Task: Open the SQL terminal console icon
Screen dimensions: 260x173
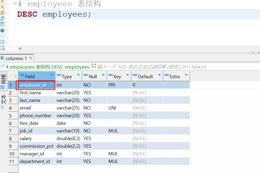Action: point(2,24)
